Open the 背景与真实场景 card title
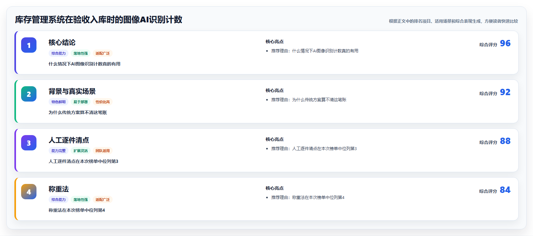Image resolution: width=533 pixels, height=236 pixels. click(72, 91)
